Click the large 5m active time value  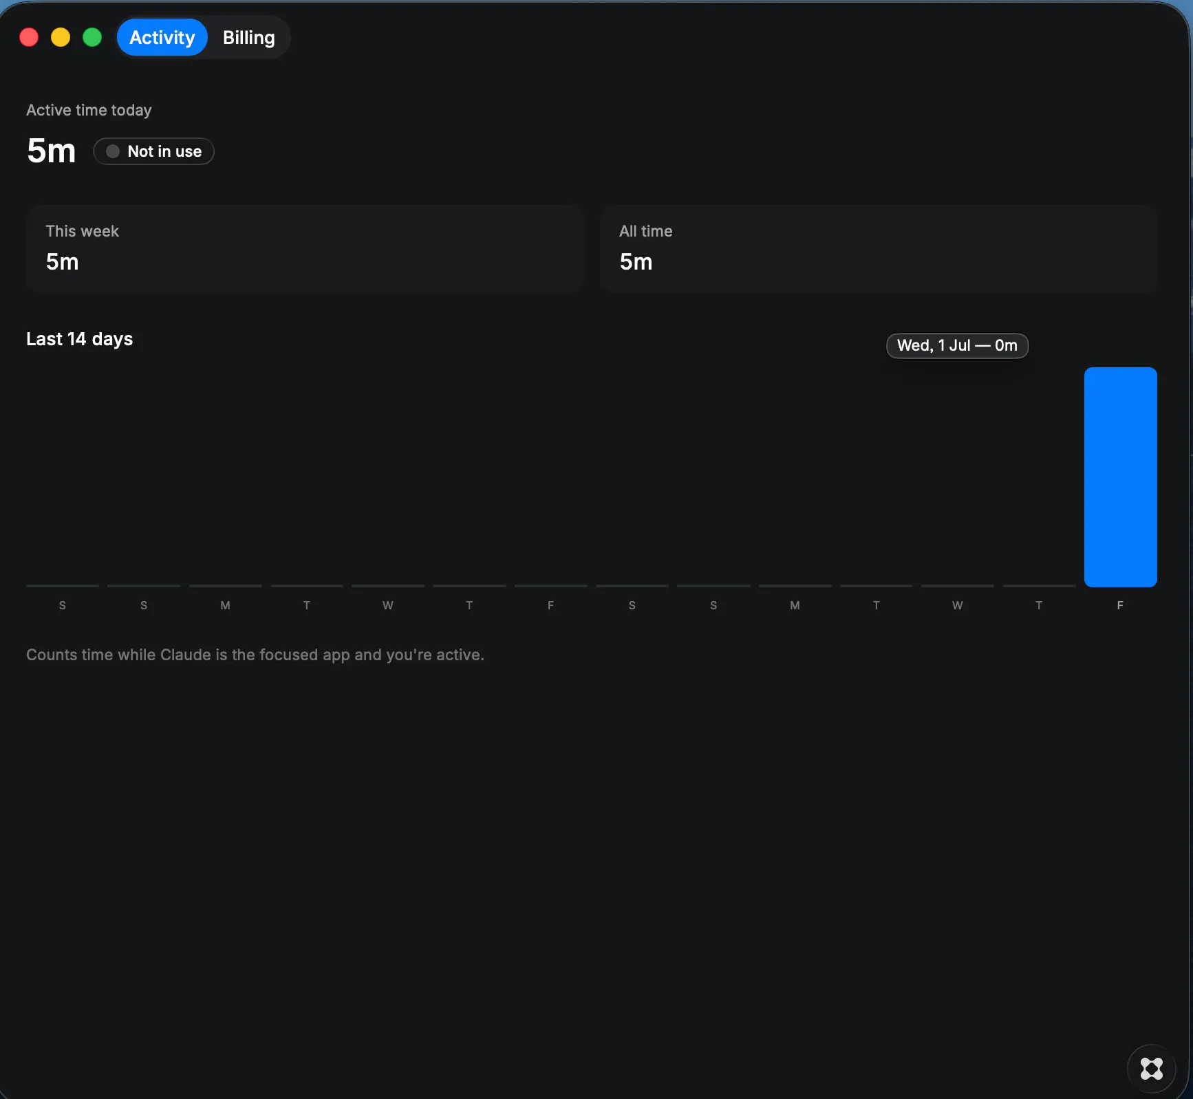52,151
